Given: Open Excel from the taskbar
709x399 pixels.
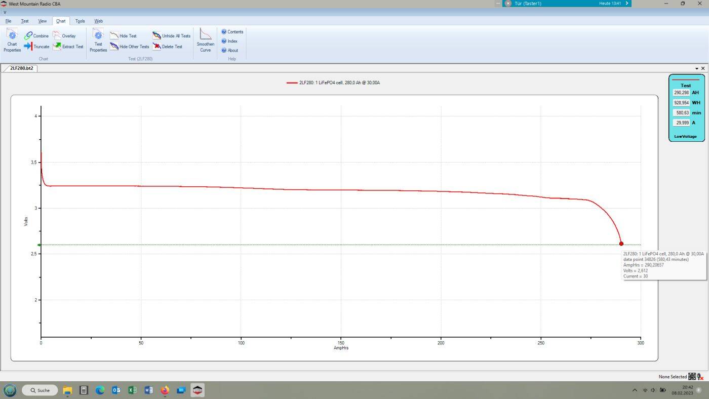Looking at the screenshot, I should click(x=132, y=390).
